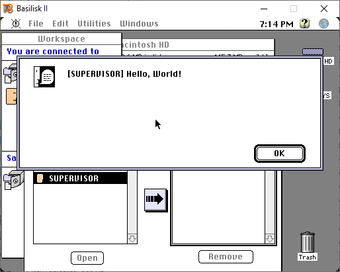The height and width of the screenshot is (272, 340).
Task: Click the help balloon icon in menu bar
Action: tap(304, 23)
